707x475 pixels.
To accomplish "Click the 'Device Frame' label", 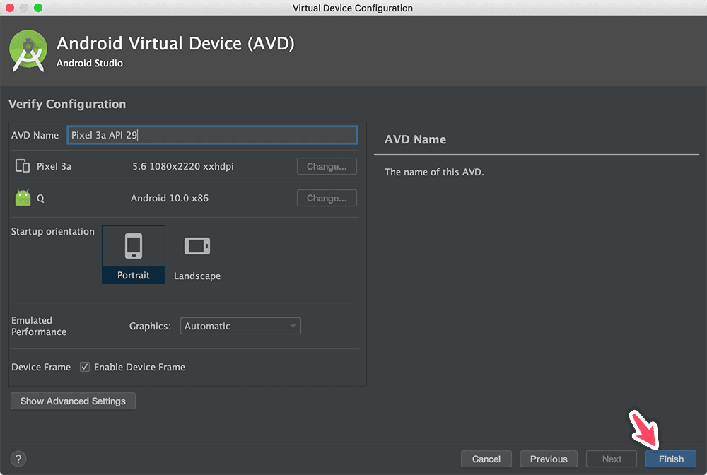I will (41, 367).
